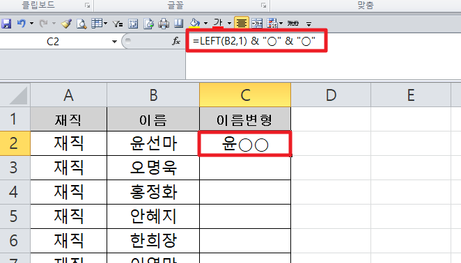Click the table borders grid icon
The height and width of the screenshot is (263, 461).
[x=96, y=24]
